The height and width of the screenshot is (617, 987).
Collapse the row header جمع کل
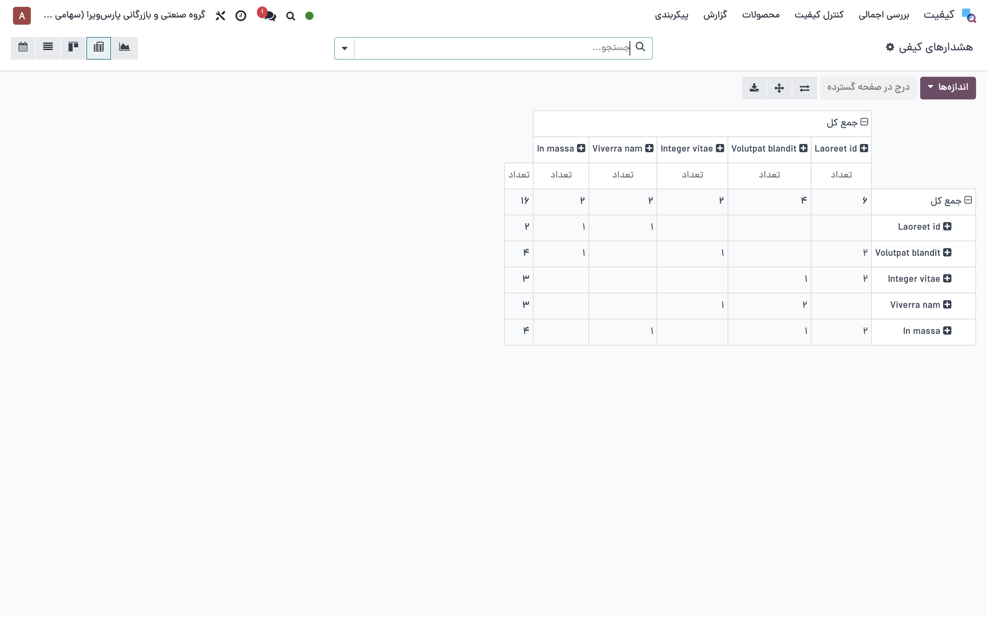[x=951, y=201]
